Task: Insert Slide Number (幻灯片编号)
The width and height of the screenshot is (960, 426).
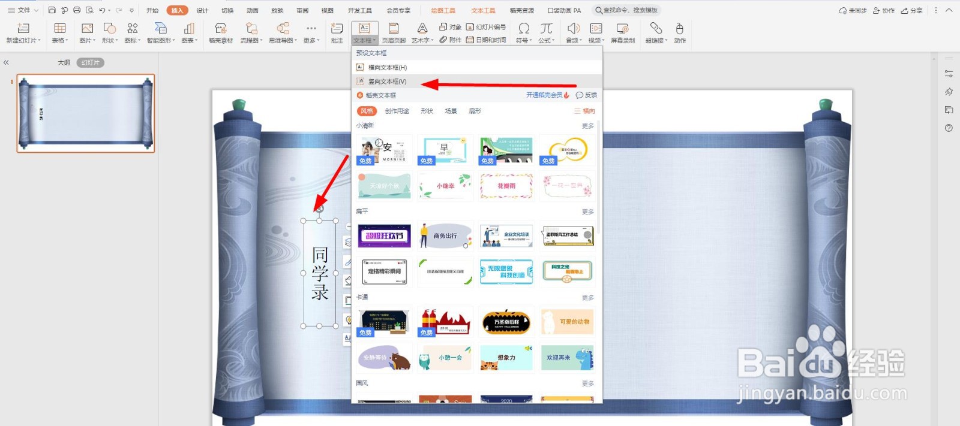Action: [486, 27]
